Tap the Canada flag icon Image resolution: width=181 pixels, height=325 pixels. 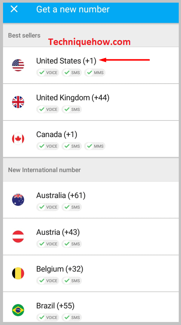tap(18, 139)
